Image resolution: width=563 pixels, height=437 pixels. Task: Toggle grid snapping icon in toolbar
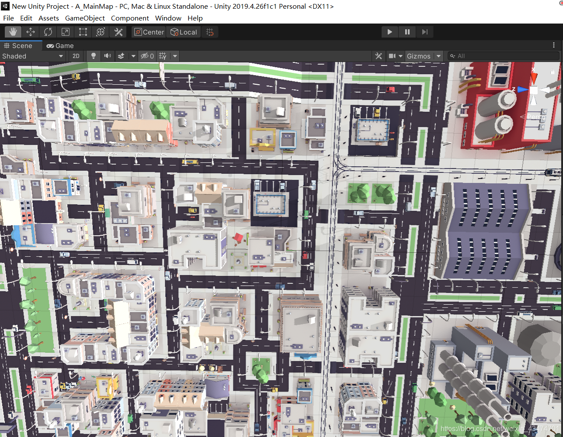pyautogui.click(x=210, y=32)
